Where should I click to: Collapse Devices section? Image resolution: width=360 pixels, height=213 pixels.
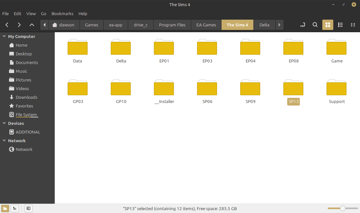[x=4, y=124]
